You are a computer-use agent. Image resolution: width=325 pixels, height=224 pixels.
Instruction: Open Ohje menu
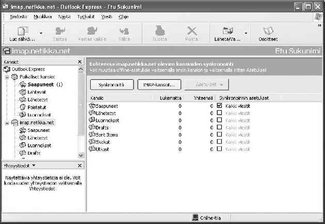123,17
